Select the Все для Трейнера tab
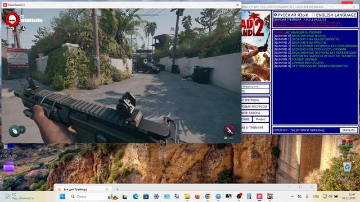 point(83,189)
